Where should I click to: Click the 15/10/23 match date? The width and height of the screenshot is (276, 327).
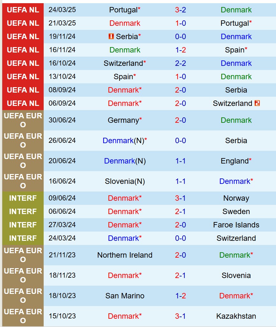point(62,316)
